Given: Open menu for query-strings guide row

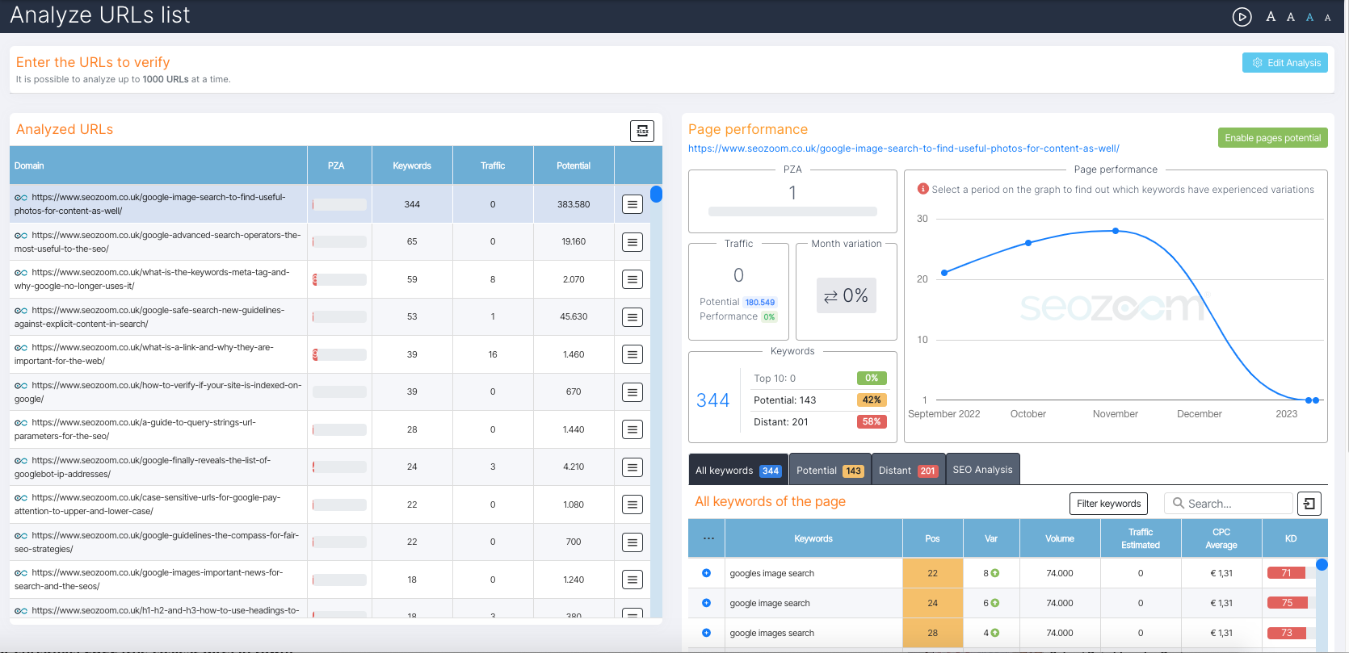Looking at the screenshot, I should pyautogui.click(x=632, y=429).
